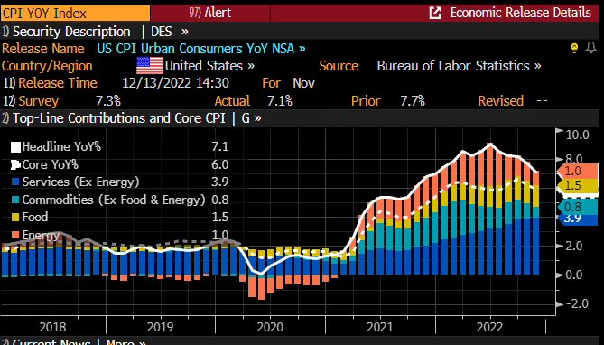Click the 2019 x-axis year label
The height and width of the screenshot is (345, 604).
click(160, 327)
